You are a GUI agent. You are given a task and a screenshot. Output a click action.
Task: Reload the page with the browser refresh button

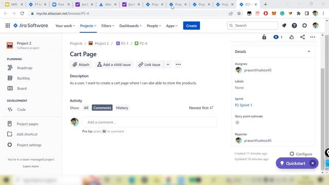click(x=22, y=13)
